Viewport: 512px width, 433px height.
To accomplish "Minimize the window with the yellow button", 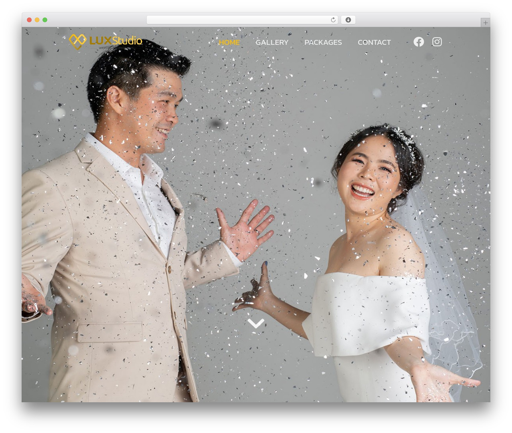I will tap(37, 20).
